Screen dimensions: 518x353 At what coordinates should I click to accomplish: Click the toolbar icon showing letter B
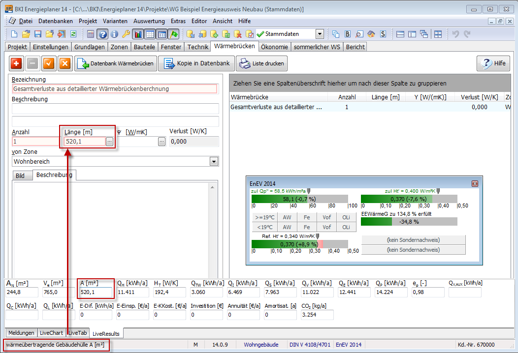pos(348,34)
